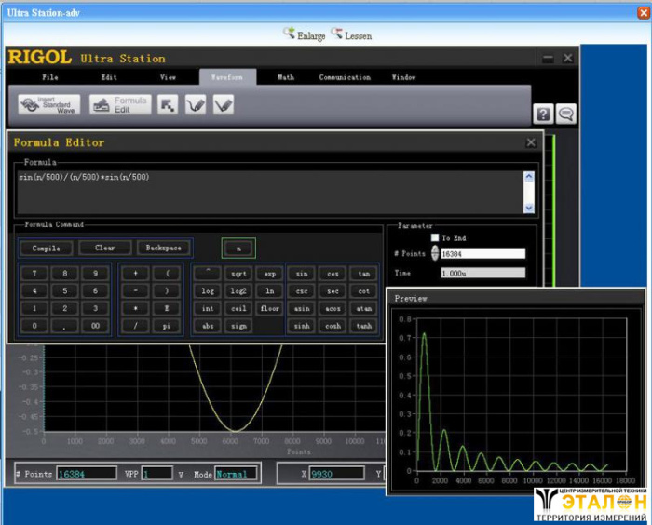Open the Math menu
The width and height of the screenshot is (652, 525).
(x=285, y=77)
